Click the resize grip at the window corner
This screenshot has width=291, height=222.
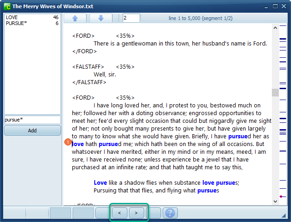284,215
